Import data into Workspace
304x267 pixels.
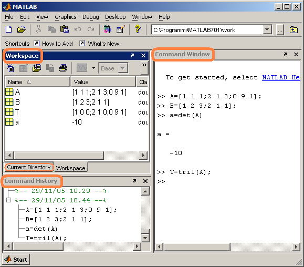(36, 68)
